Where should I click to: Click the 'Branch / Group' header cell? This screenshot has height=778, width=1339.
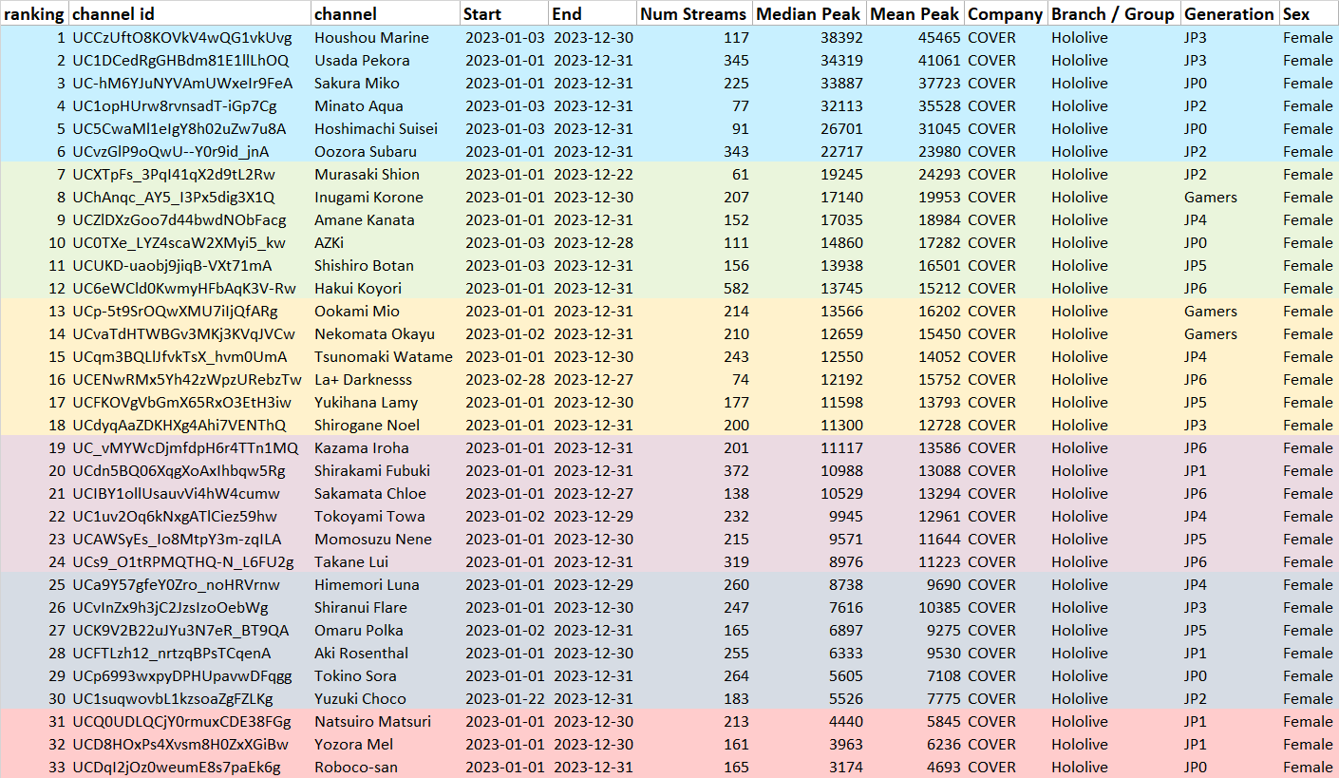point(1114,13)
